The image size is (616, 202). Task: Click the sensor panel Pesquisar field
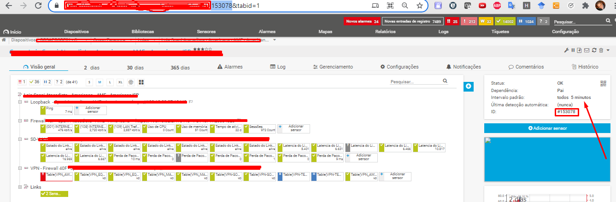click(x=415, y=81)
